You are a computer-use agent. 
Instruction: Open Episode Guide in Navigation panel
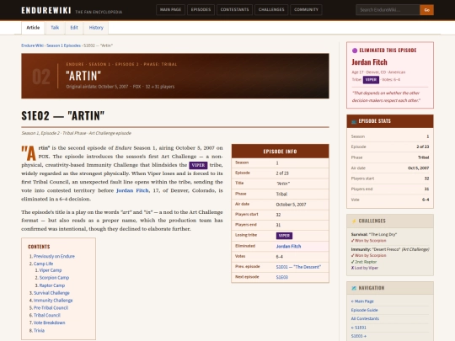coord(365,310)
